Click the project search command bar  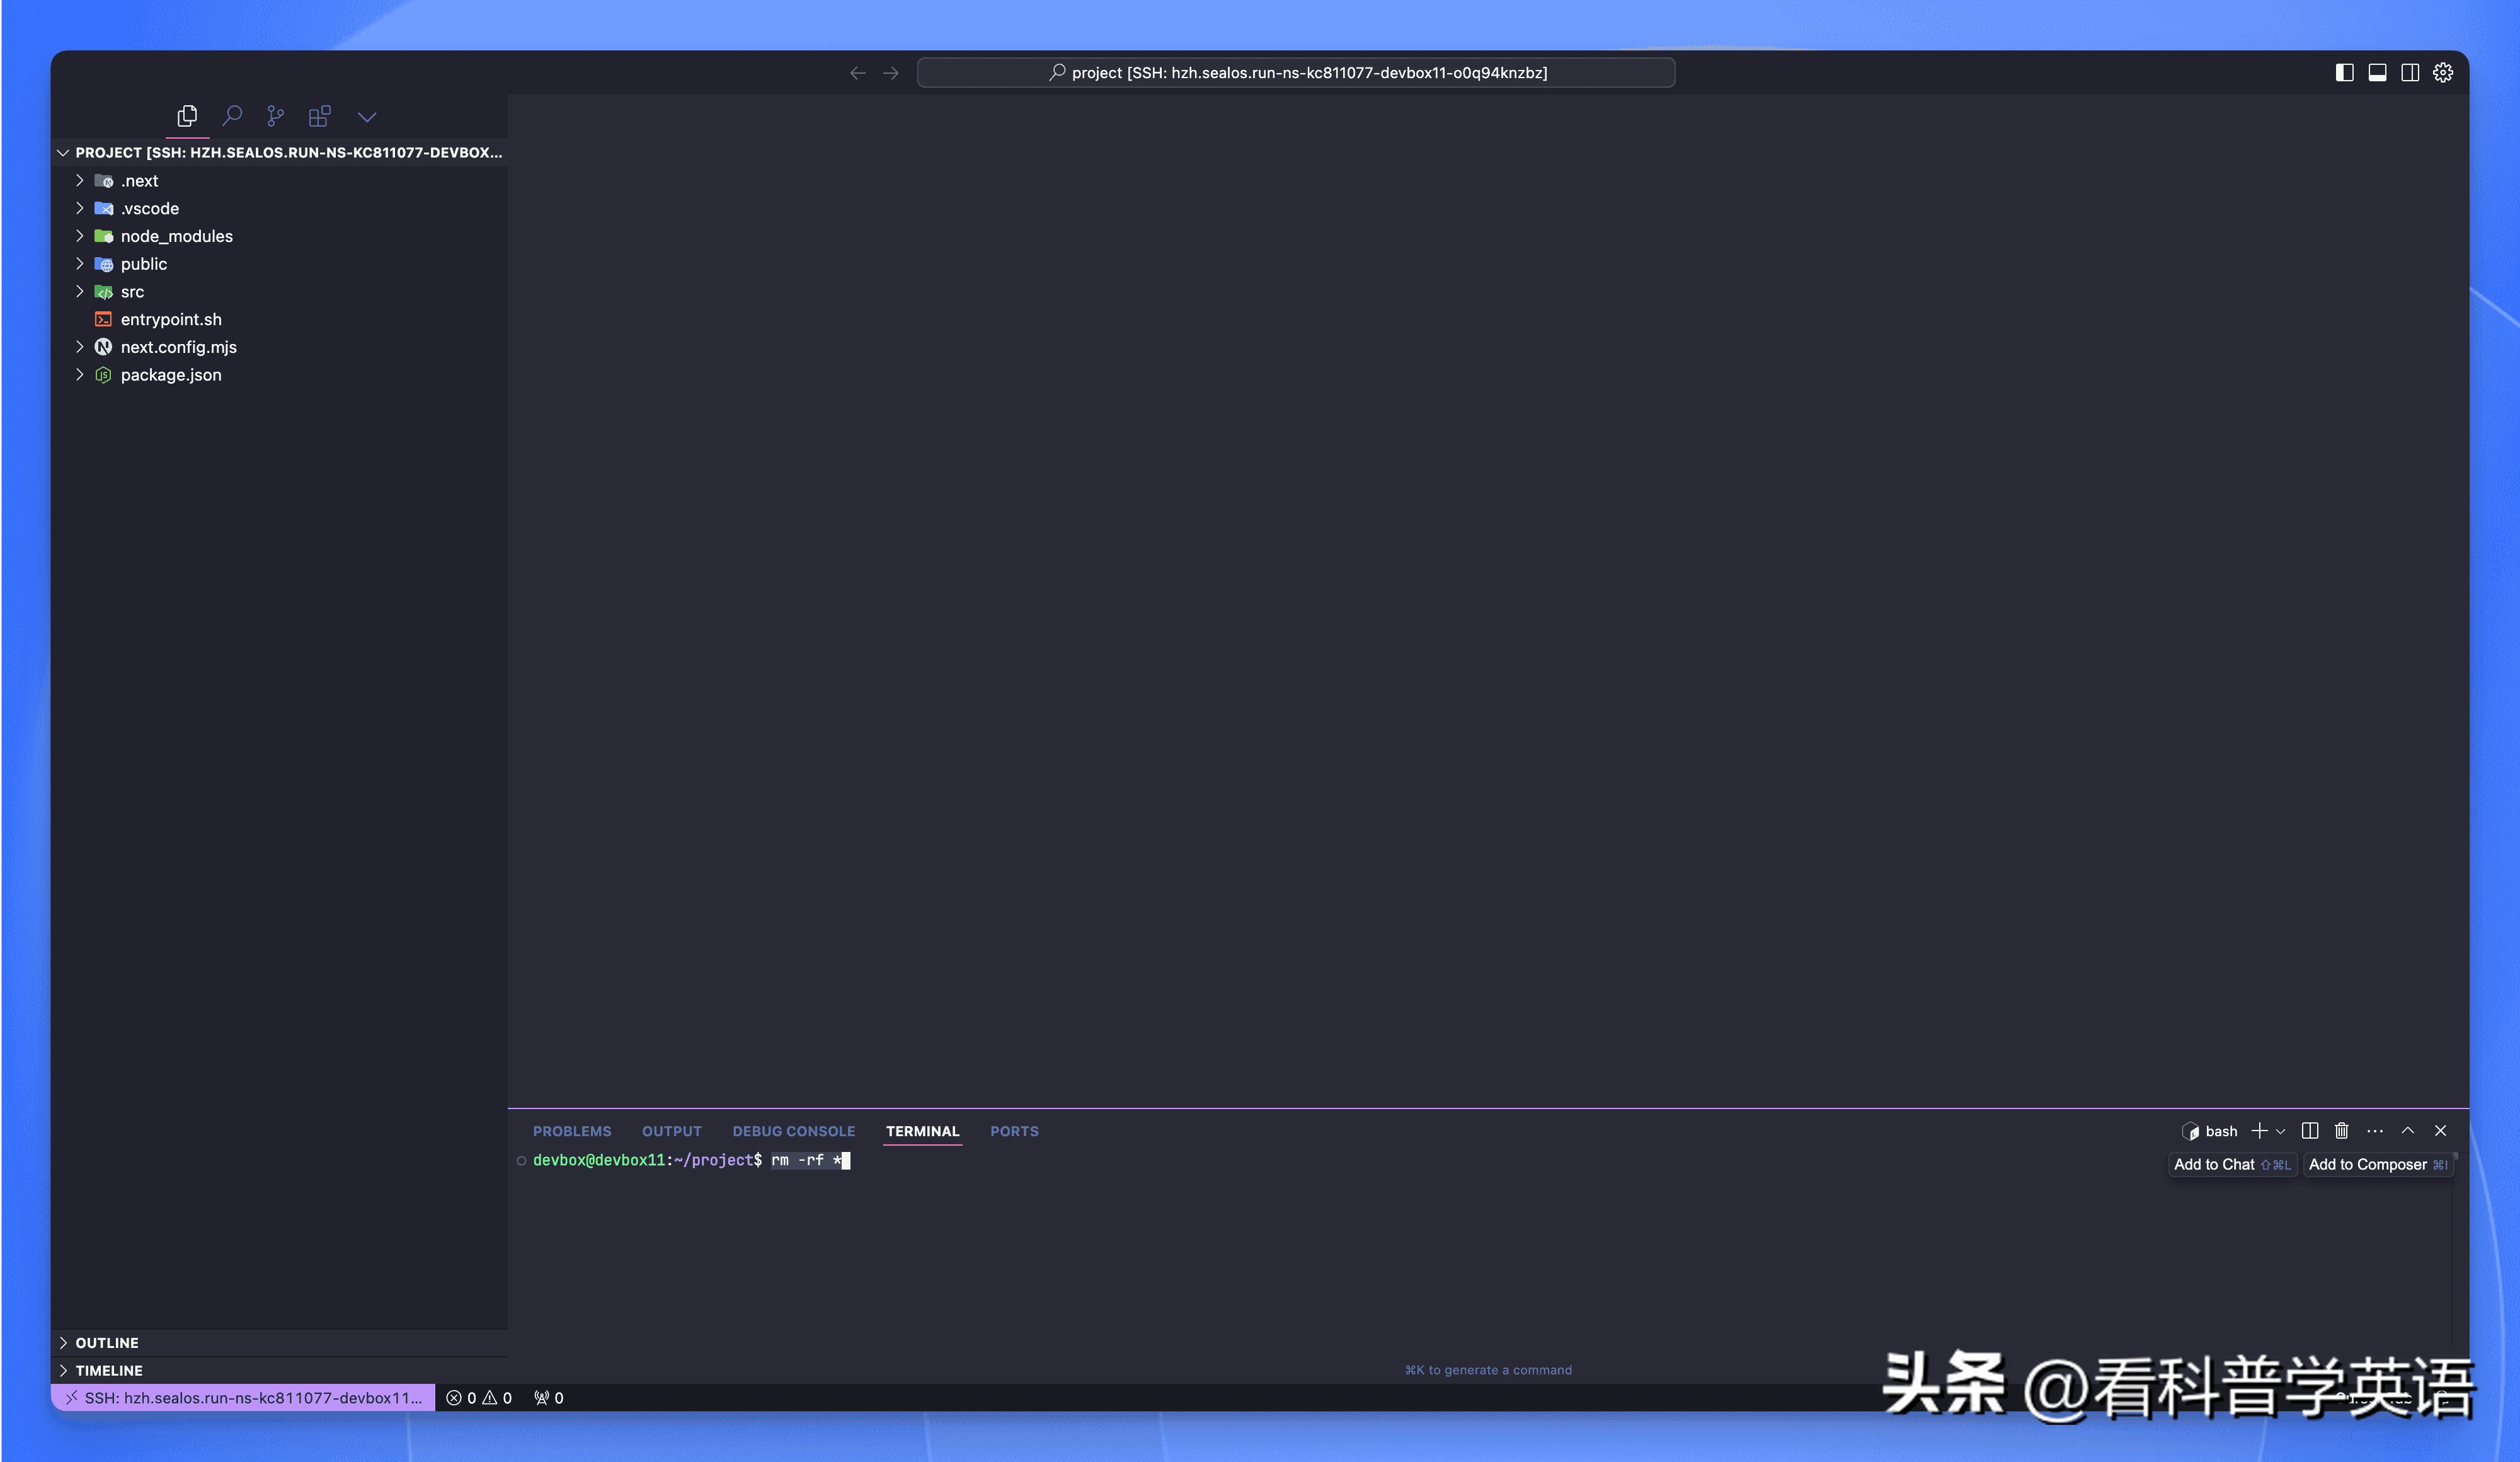coord(1296,73)
